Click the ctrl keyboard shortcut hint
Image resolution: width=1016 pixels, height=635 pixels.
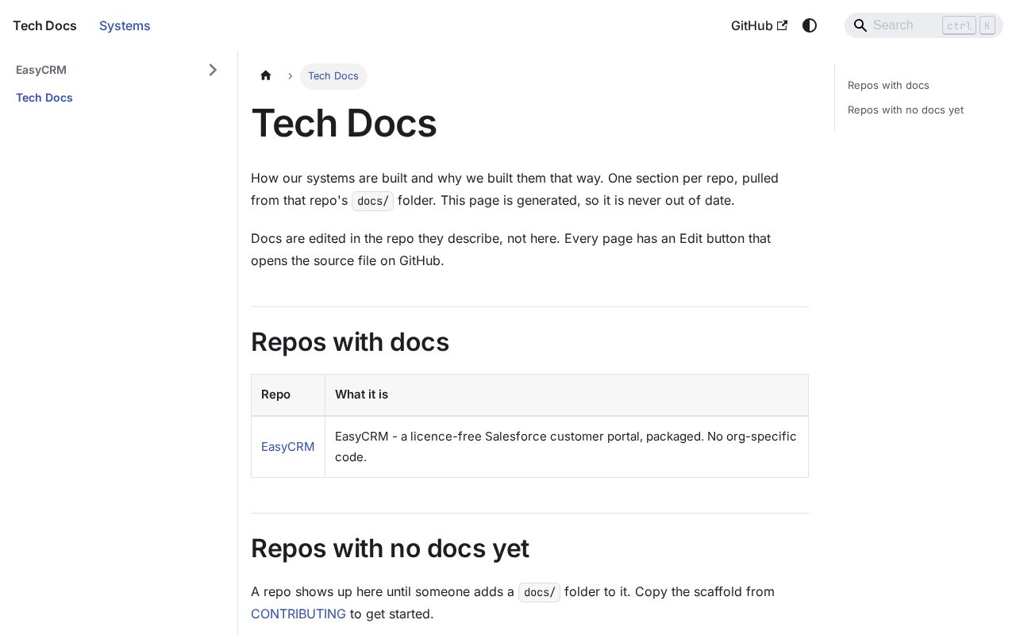959,25
